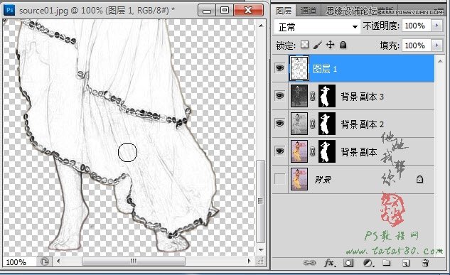Click the 图层 1 layer thumbnail
450x275 pixels.
click(299, 68)
